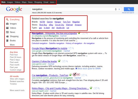
Task: Click green star next to Nokia Maps result
Action: pyautogui.click(x=91, y=88)
